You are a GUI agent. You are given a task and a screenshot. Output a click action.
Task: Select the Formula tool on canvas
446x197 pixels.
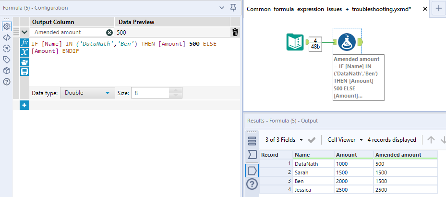coord(347,42)
